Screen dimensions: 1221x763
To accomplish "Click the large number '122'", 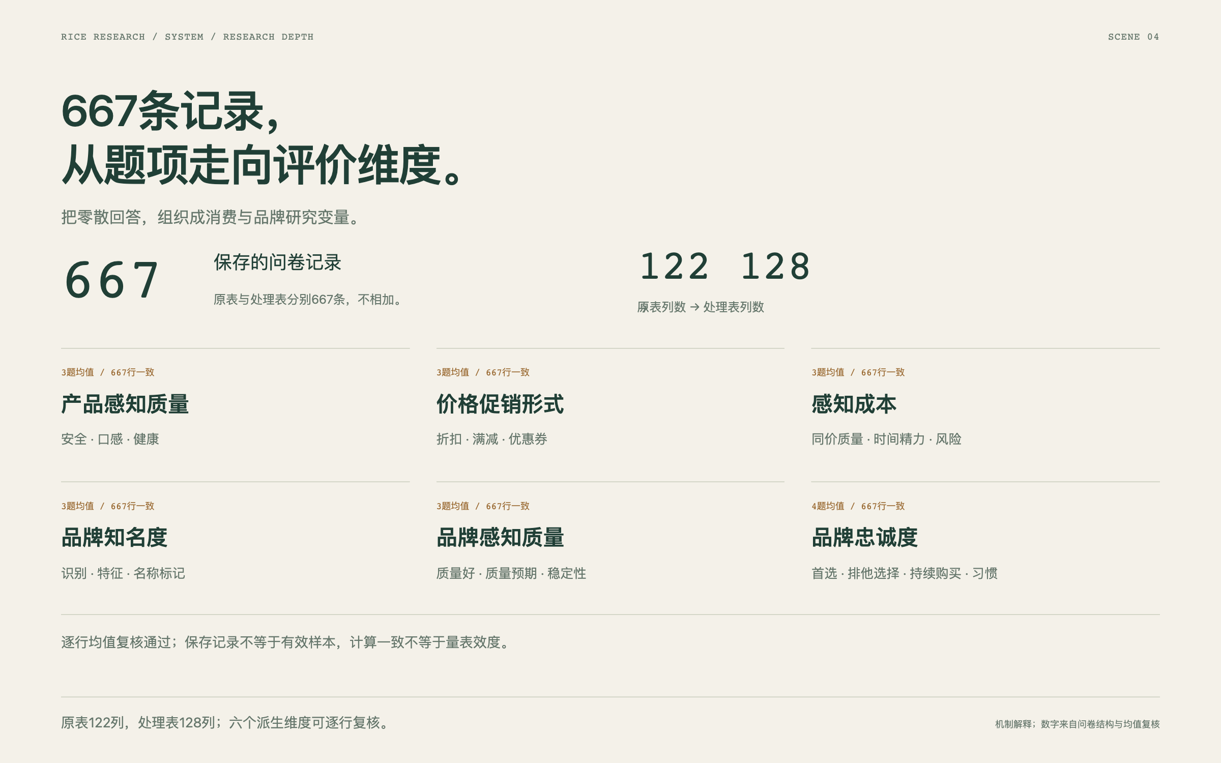I will (674, 266).
